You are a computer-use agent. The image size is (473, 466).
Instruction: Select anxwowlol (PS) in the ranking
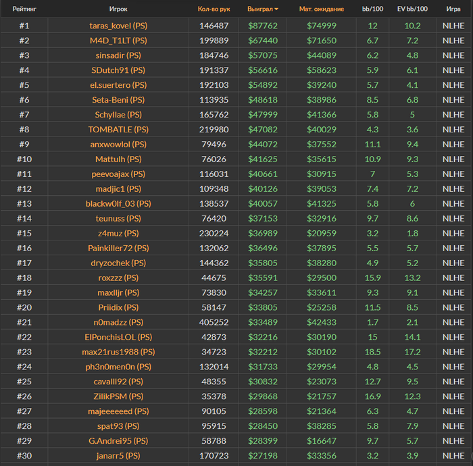click(118, 145)
